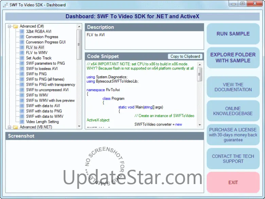This screenshot has height=199, width=265.
Task: Select 'SWF to PNG (all frames)' sample
Action: tap(45, 79)
